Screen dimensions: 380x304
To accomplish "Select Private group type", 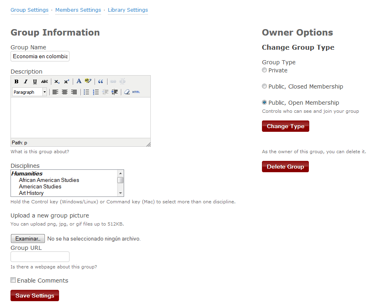I will [x=264, y=70].
